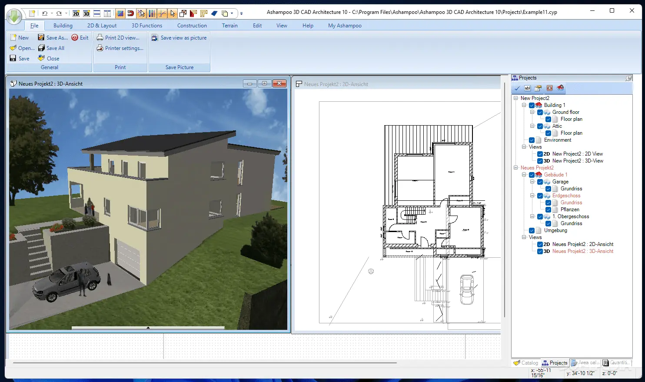Screen dimensions: 645x382
Task: Collapse the Neues Projekt2 tree node
Action: point(516,168)
